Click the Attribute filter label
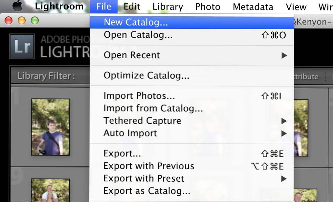 click(x=306, y=76)
